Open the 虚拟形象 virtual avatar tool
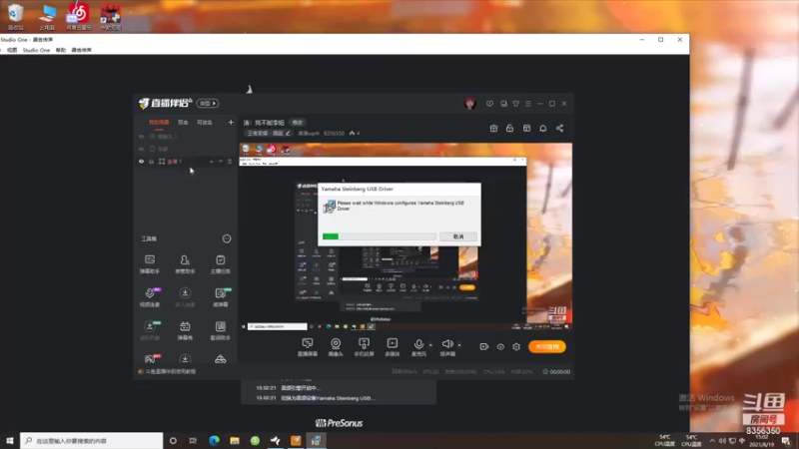Image resolution: width=799 pixels, height=449 pixels. [149, 330]
